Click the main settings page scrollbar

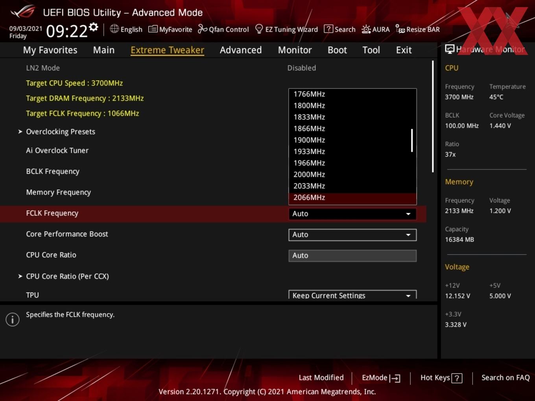433,116
